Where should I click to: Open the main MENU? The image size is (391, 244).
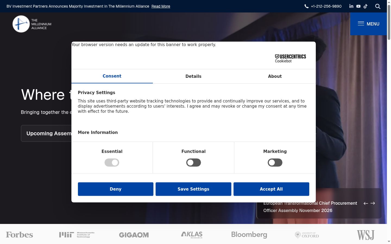coord(368,24)
